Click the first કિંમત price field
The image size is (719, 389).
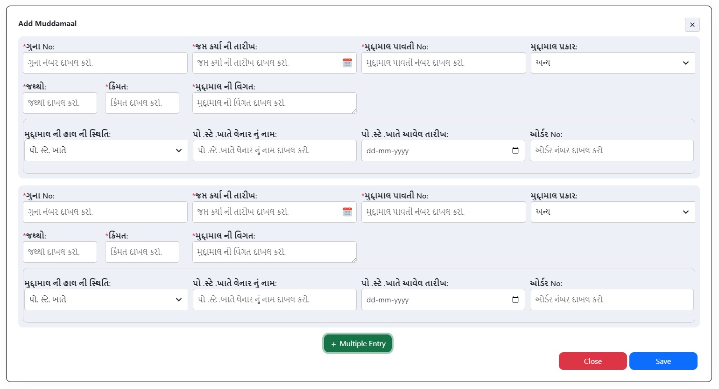142,103
